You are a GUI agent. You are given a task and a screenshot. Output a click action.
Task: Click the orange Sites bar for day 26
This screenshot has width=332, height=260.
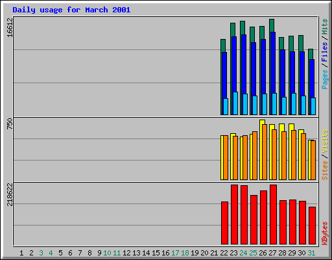tap(265, 152)
